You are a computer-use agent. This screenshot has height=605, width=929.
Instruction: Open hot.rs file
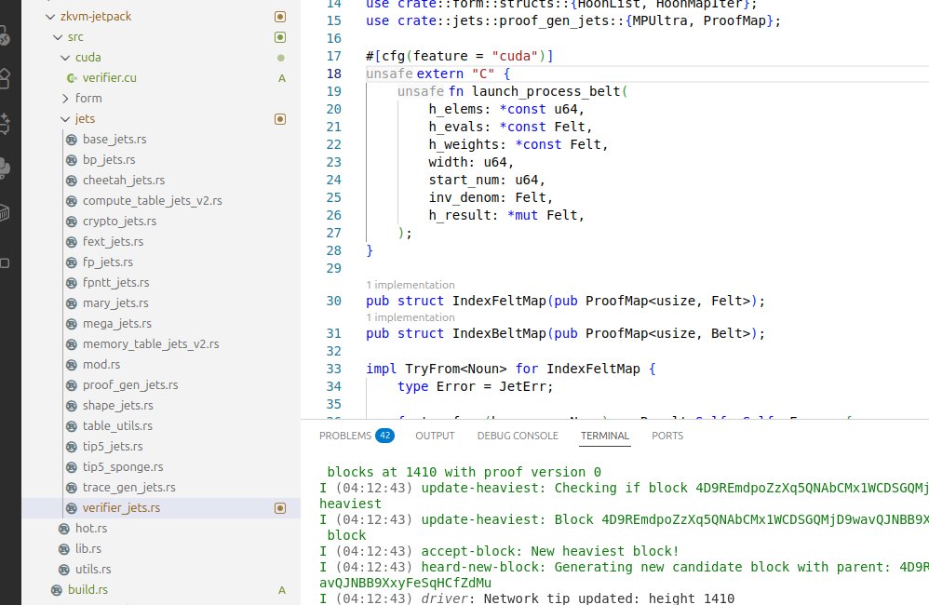click(91, 529)
